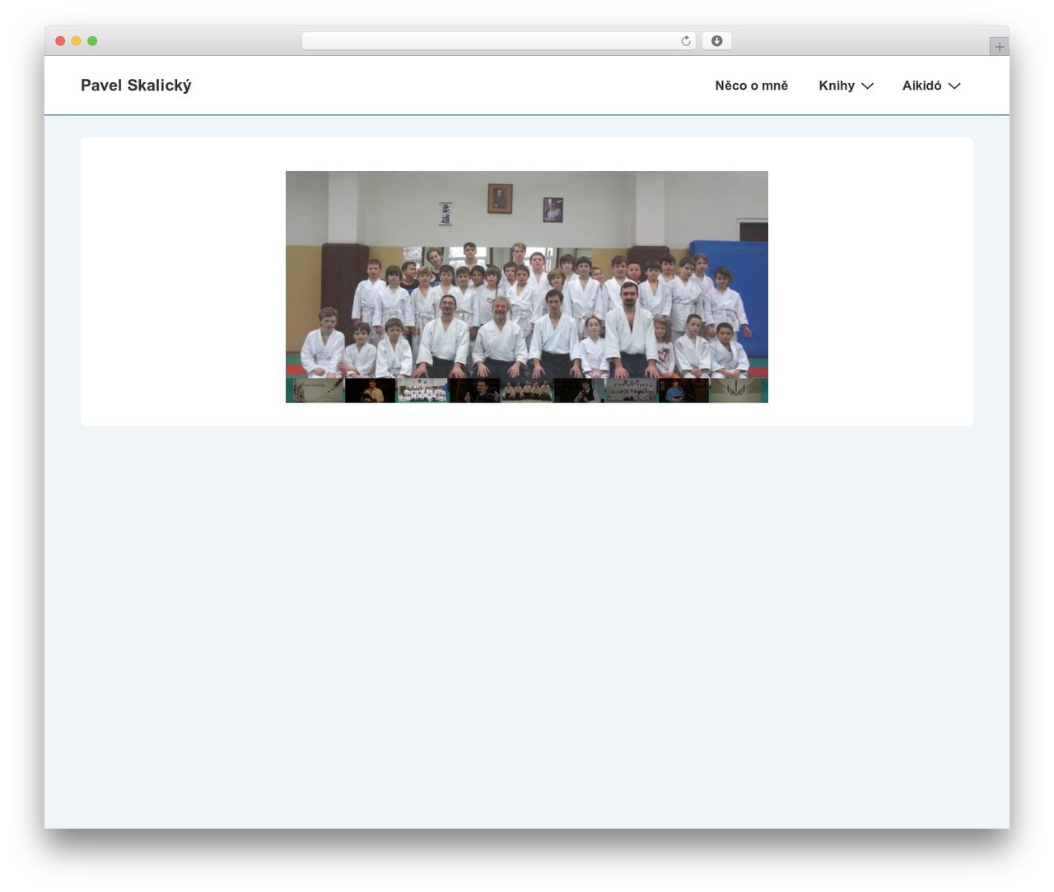The width and height of the screenshot is (1054, 892).
Task: Select the pen and handwriting thumbnail
Action: [318, 390]
